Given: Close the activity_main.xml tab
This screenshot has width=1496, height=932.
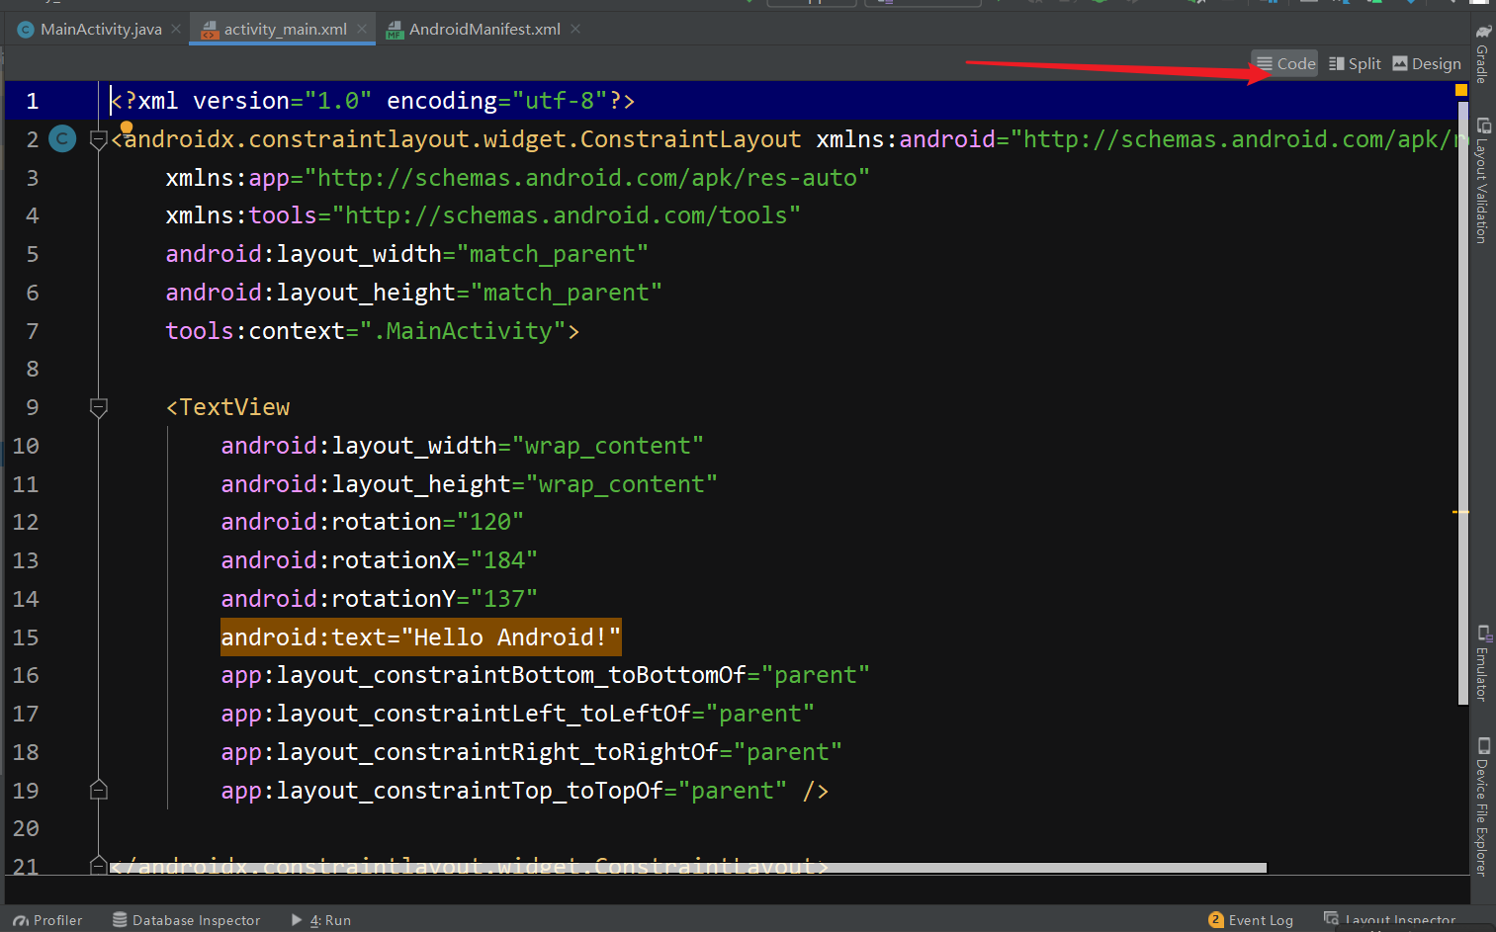Looking at the screenshot, I should [362, 29].
